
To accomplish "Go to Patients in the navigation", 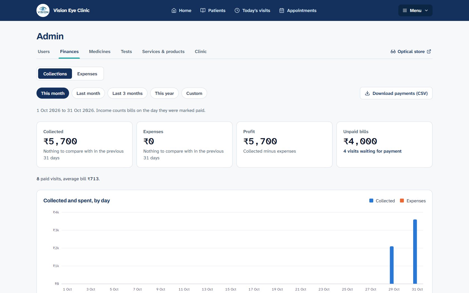I will tap(213, 10).
